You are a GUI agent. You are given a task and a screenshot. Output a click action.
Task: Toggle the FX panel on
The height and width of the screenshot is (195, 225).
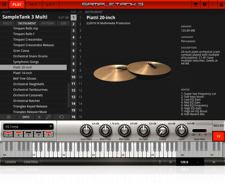[218, 136]
